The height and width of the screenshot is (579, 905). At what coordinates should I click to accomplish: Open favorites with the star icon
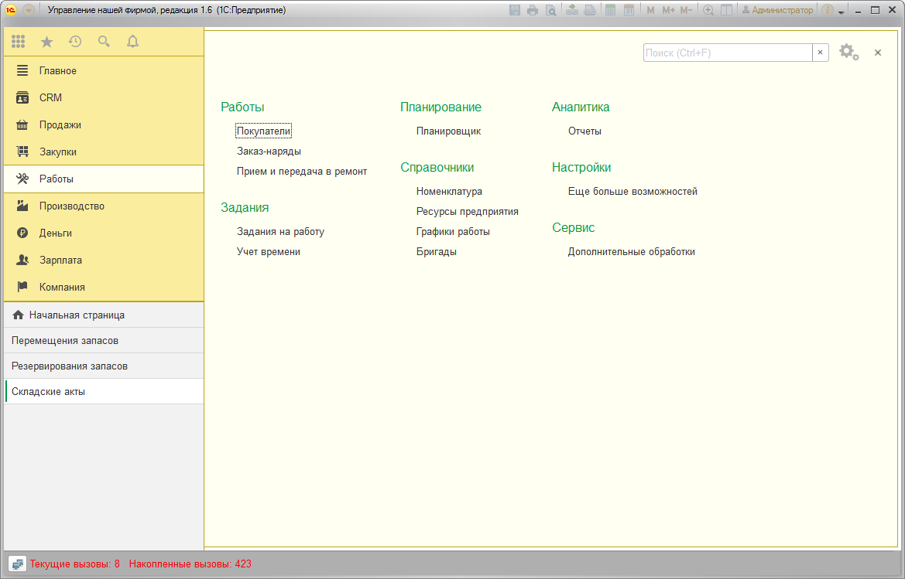pyautogui.click(x=46, y=42)
